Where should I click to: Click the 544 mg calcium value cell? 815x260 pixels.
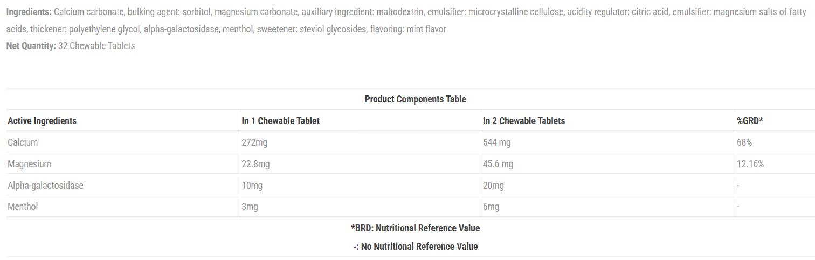coord(496,142)
